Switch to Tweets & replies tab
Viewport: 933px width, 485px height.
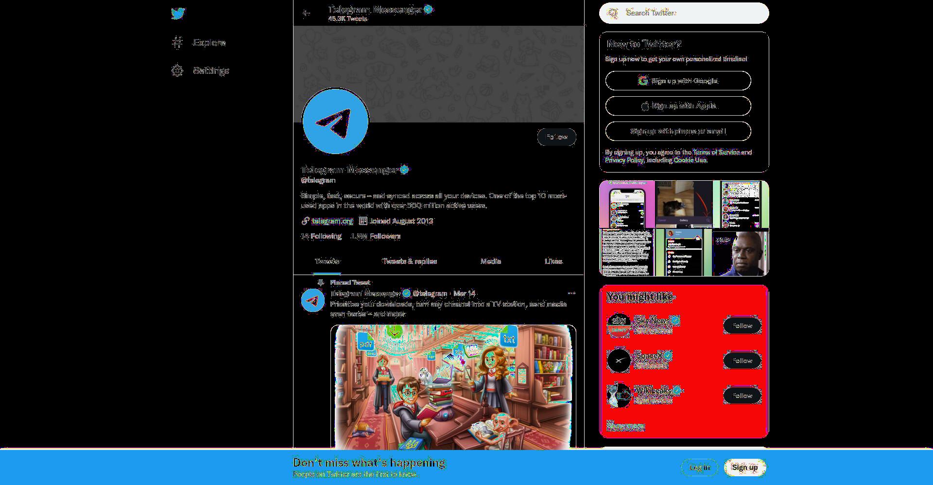[x=409, y=261]
